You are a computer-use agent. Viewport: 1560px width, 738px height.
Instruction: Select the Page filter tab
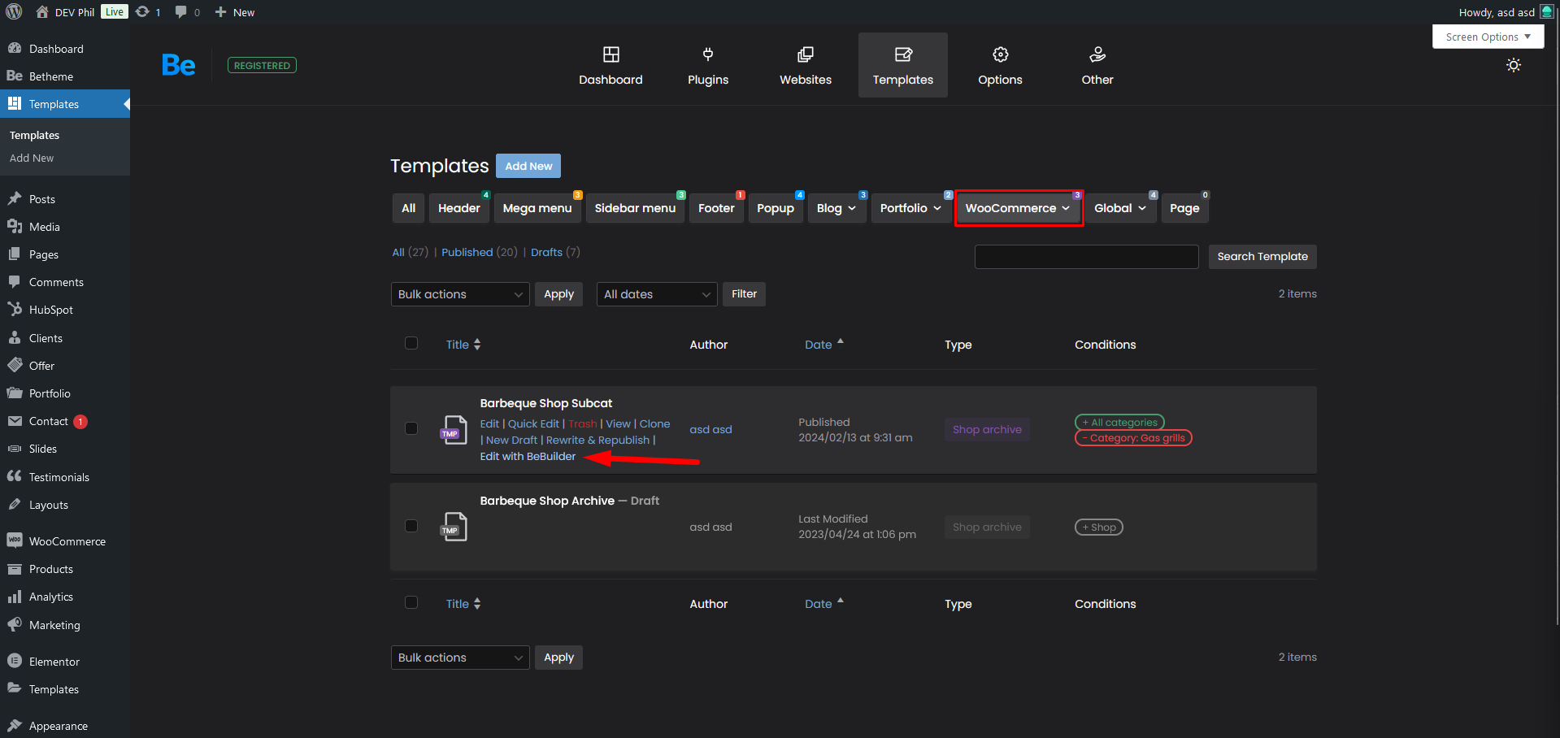pyautogui.click(x=1184, y=208)
